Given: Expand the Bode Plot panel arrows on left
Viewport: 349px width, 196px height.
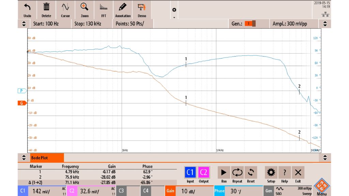Looking at the screenshot, I should tap(24, 158).
